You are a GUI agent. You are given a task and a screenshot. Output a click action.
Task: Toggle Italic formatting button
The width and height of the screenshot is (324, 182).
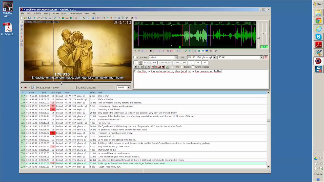pos(138,67)
